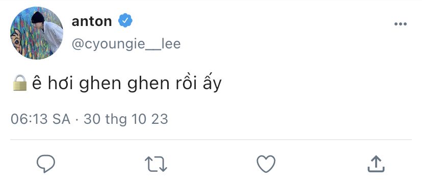Click the black beanie in the avatar photo

[x=38, y=17]
